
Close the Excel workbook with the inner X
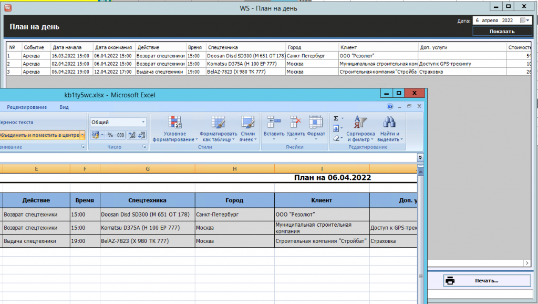pyautogui.click(x=419, y=106)
